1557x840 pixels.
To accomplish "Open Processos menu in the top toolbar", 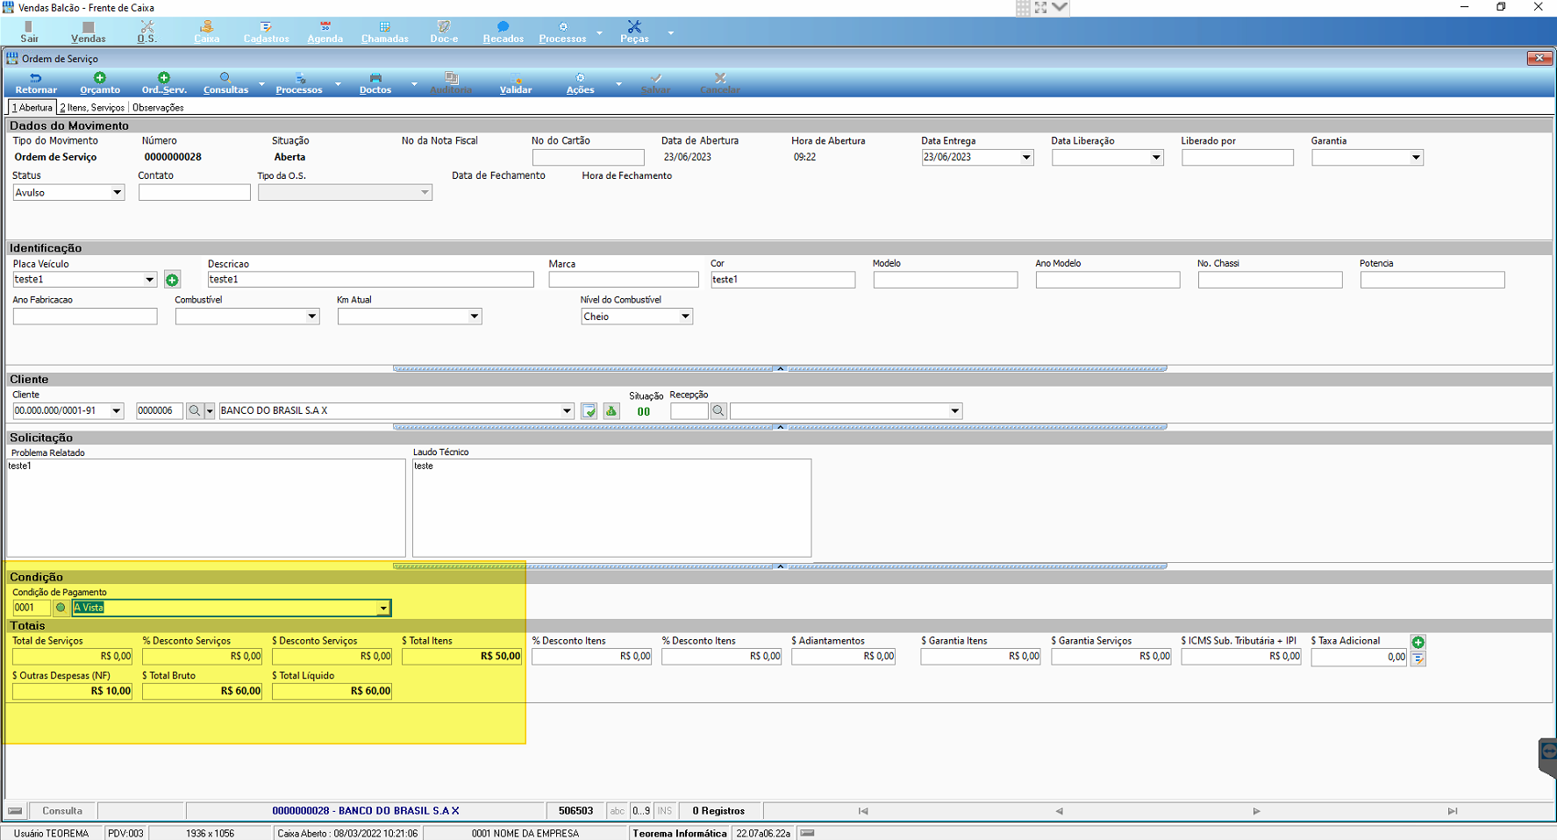I will pos(562,32).
